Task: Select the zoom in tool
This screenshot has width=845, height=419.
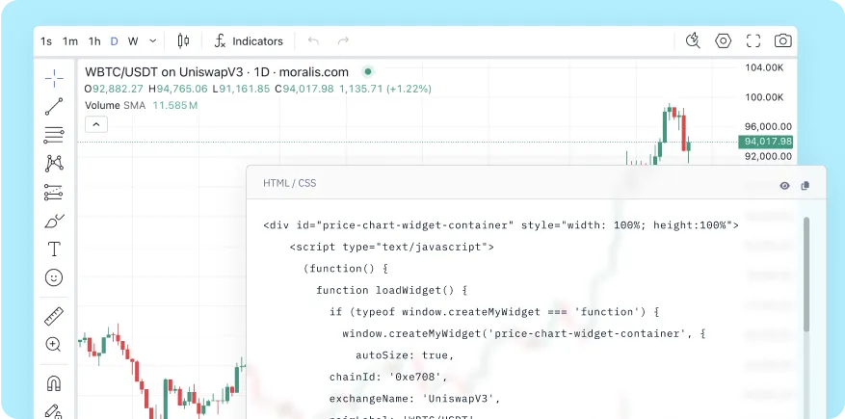Action: point(54,345)
